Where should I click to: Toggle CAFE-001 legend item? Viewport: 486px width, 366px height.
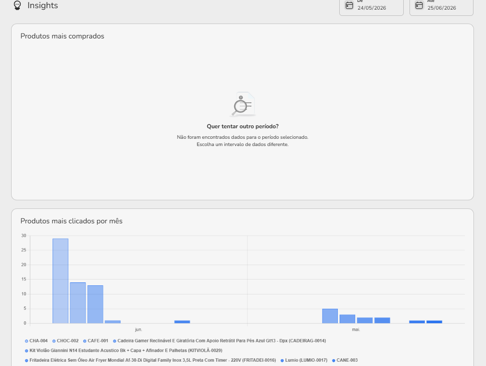[96, 341]
